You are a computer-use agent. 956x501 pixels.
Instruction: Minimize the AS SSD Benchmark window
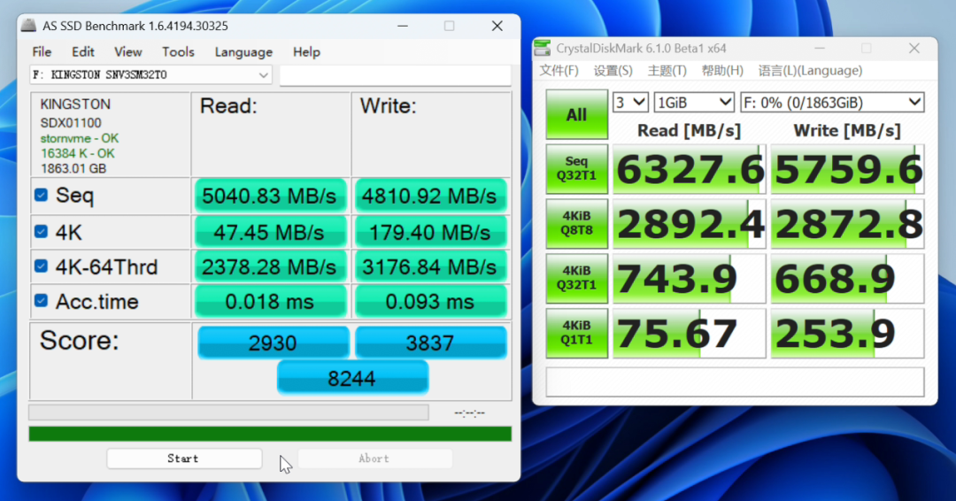403,26
